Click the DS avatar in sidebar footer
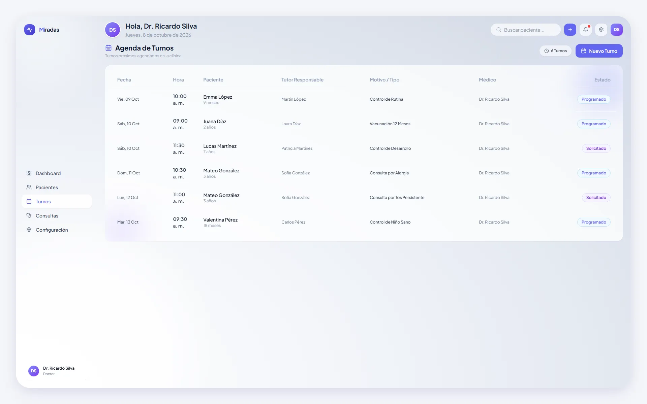The width and height of the screenshot is (647, 404). pyautogui.click(x=34, y=371)
